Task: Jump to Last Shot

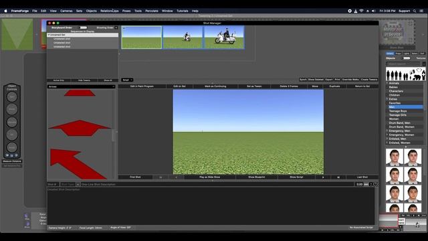Action: 362,177
